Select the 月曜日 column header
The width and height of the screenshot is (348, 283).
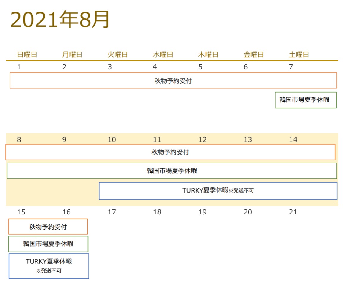click(x=72, y=54)
